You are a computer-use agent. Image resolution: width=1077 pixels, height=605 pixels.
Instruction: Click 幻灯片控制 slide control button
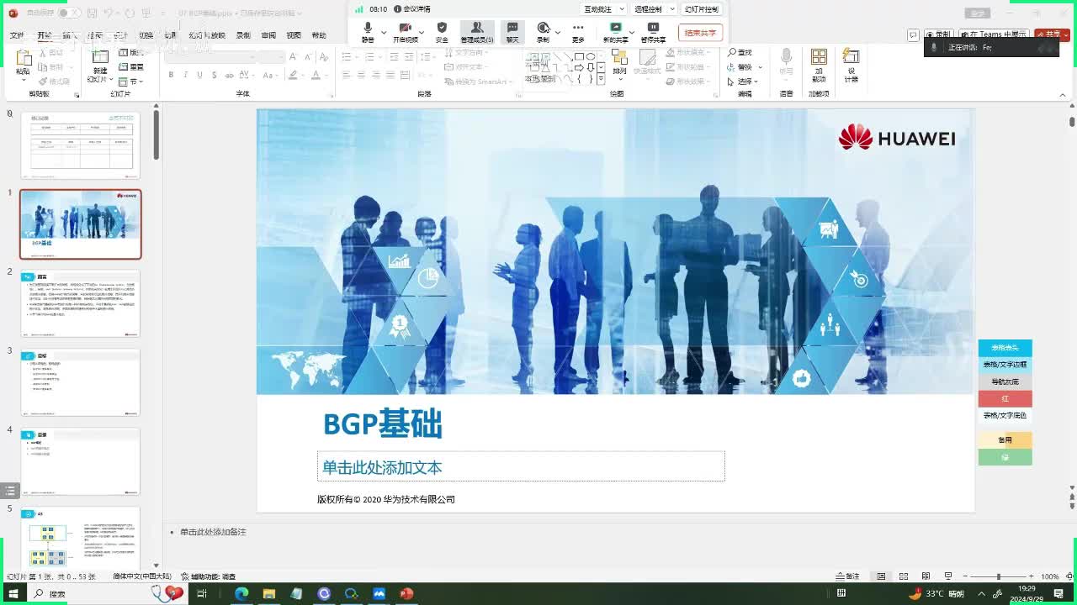702,9
